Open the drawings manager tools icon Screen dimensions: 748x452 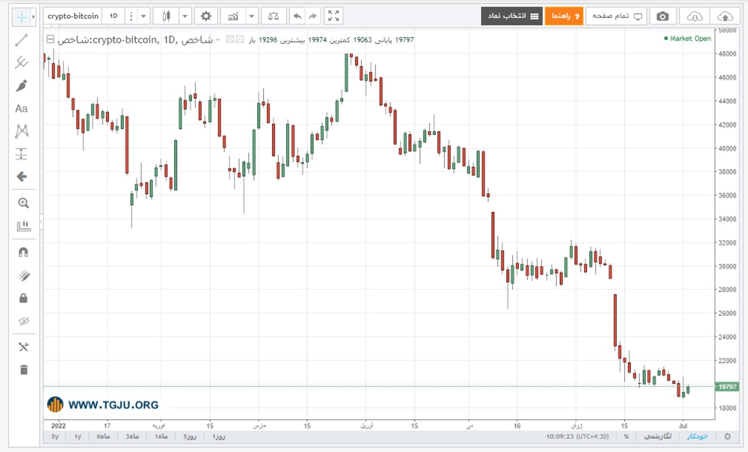(23, 347)
